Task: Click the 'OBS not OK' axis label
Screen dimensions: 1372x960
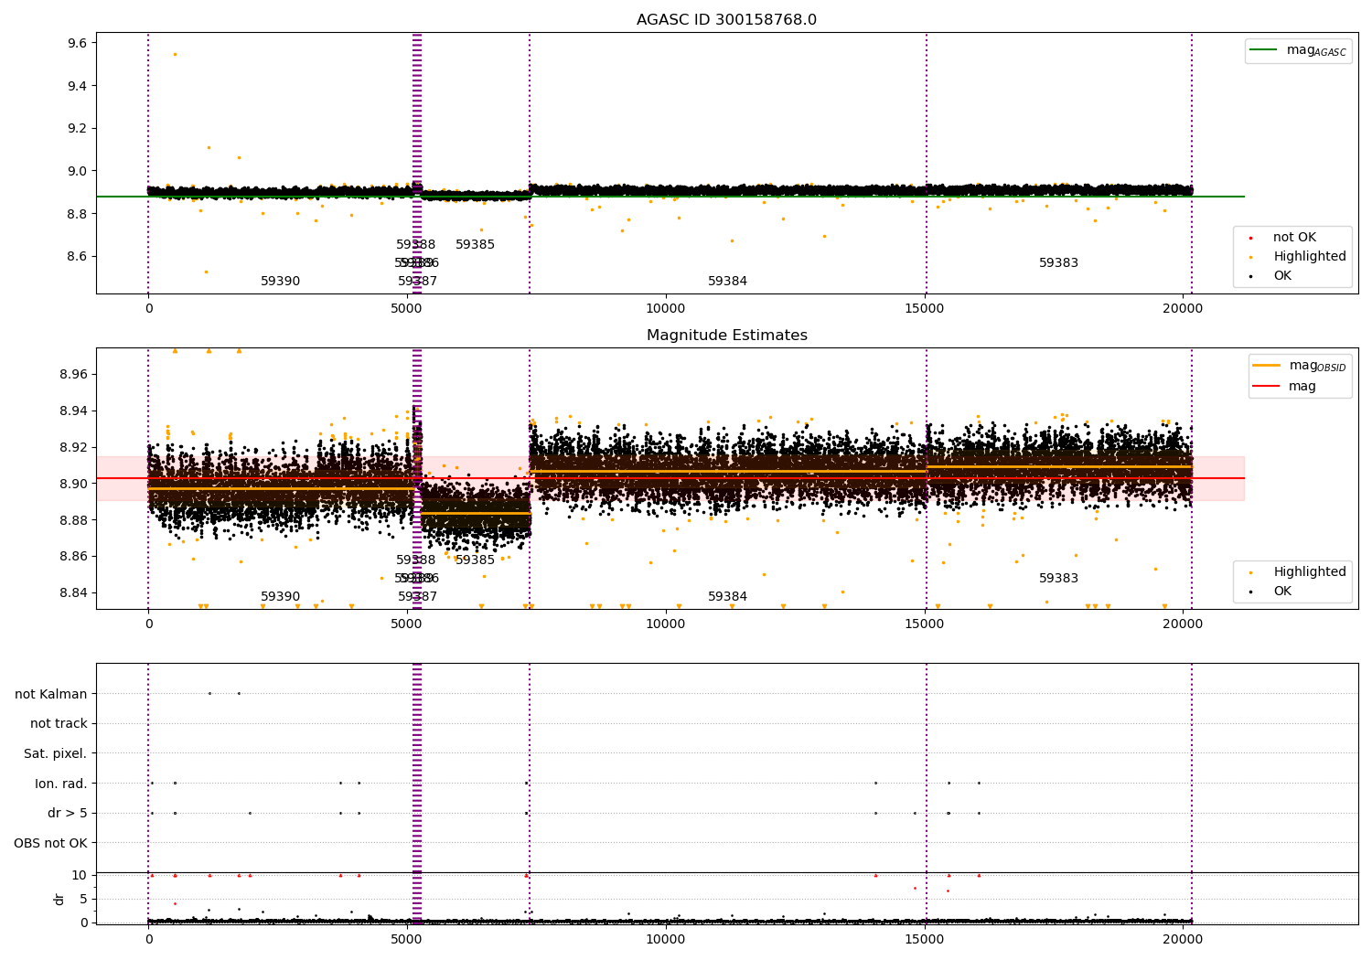Action: click(x=51, y=843)
